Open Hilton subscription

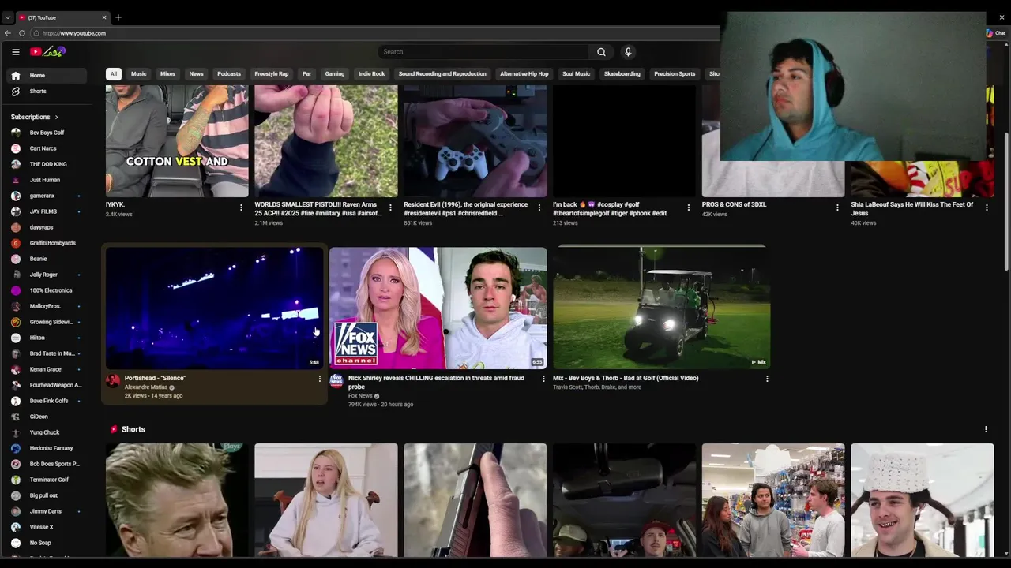pos(47,338)
